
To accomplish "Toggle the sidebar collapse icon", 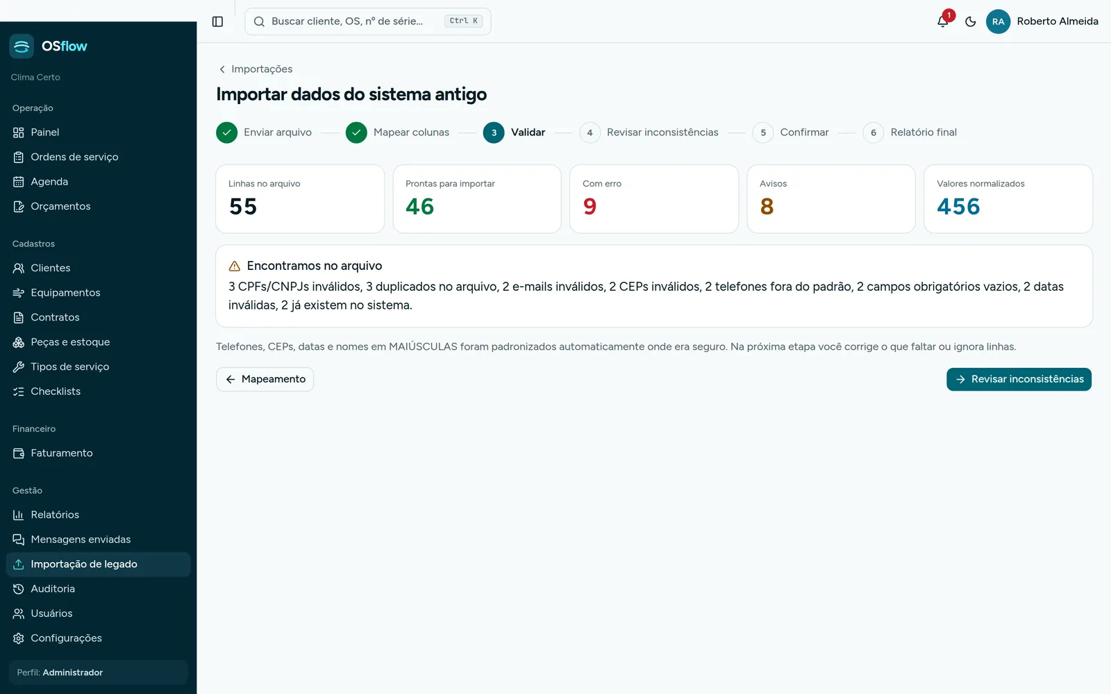I will point(217,22).
